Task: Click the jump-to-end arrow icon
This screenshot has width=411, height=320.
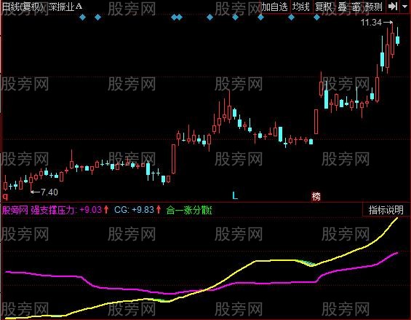Action: tap(393, 7)
